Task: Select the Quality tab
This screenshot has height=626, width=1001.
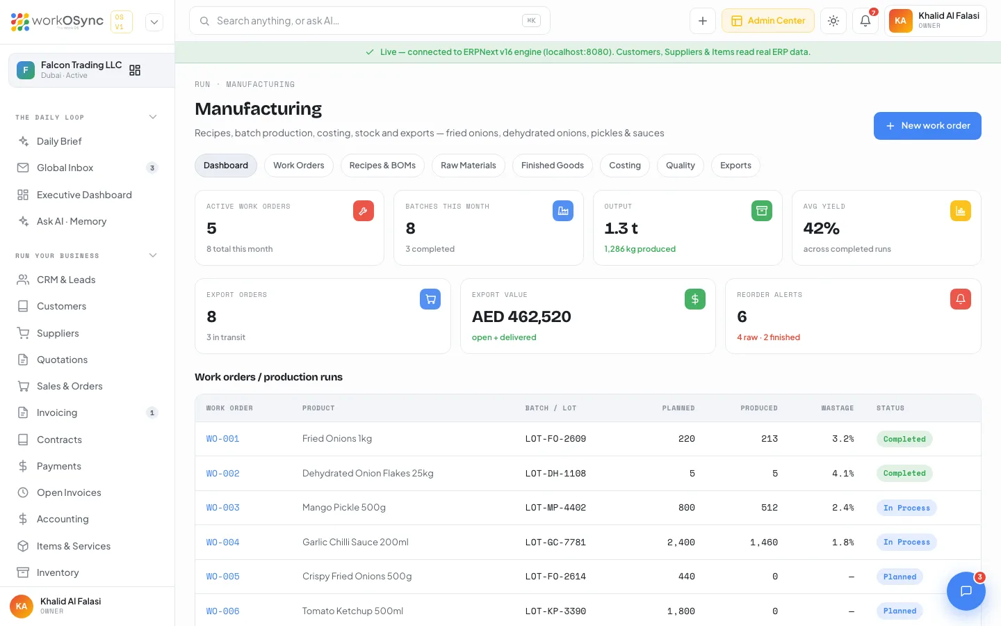Action: pyautogui.click(x=680, y=166)
